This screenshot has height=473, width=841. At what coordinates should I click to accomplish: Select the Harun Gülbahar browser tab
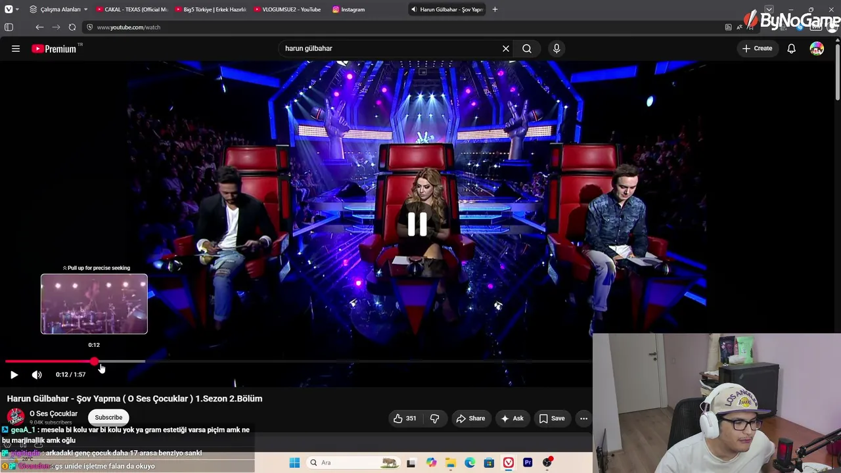click(x=447, y=9)
